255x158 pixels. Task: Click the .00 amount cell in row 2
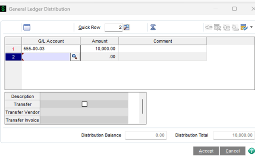(x=99, y=57)
